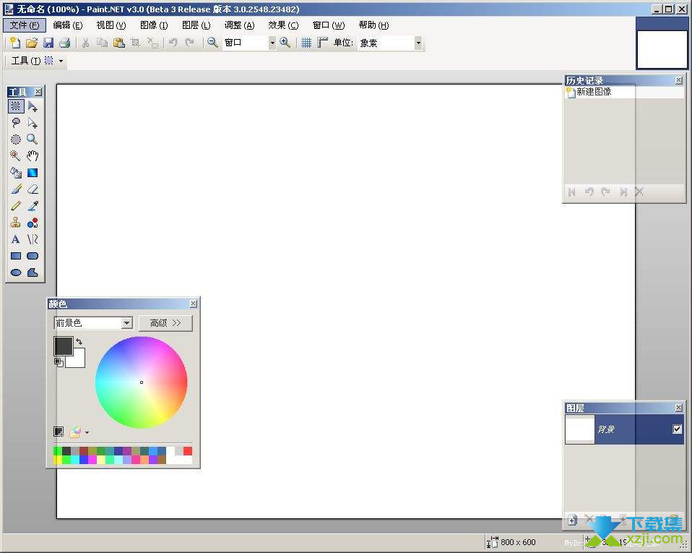Select the Move Selected Pixels tool
692x553 pixels.
[x=33, y=106]
